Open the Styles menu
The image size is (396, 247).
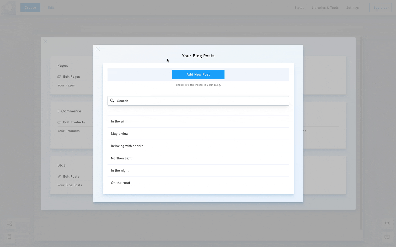pos(299,8)
